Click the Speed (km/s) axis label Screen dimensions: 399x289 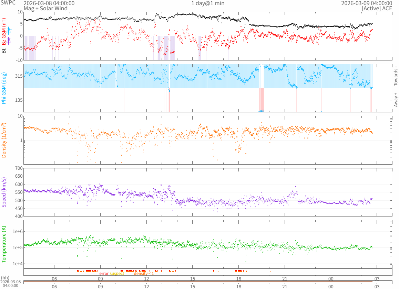click(4, 192)
